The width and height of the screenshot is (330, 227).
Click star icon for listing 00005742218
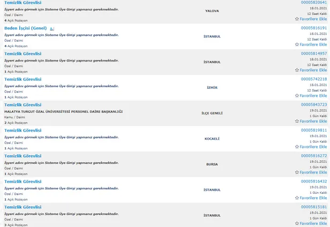coord(297,95)
